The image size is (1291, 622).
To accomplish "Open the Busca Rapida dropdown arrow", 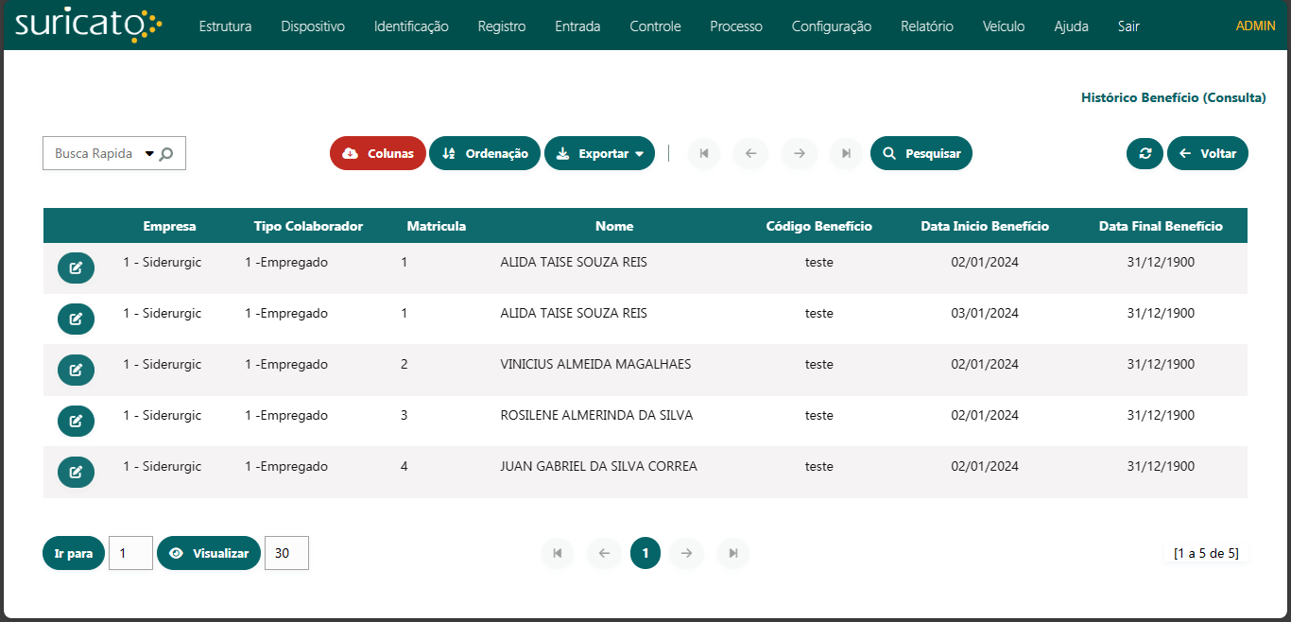I will coord(149,154).
